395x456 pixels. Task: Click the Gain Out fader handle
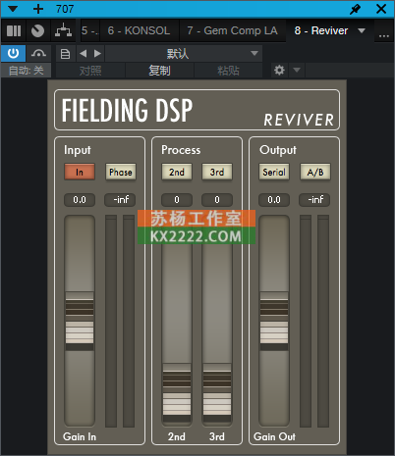(x=274, y=322)
